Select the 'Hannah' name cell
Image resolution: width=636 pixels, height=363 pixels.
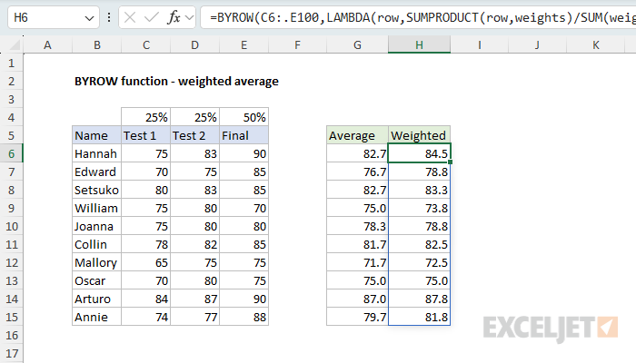(97, 154)
